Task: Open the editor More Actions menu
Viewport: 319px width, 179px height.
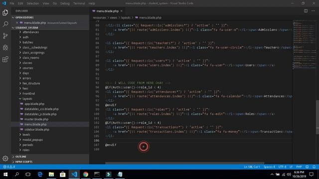Action: pyautogui.click(x=313, y=11)
